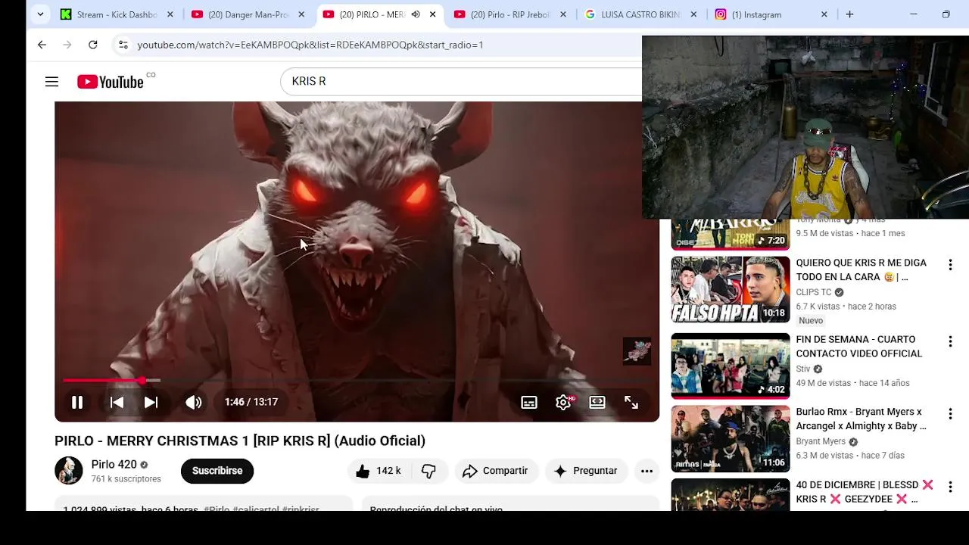Open more actions ellipsis below the video
This screenshot has width=969, height=545.
(x=647, y=471)
